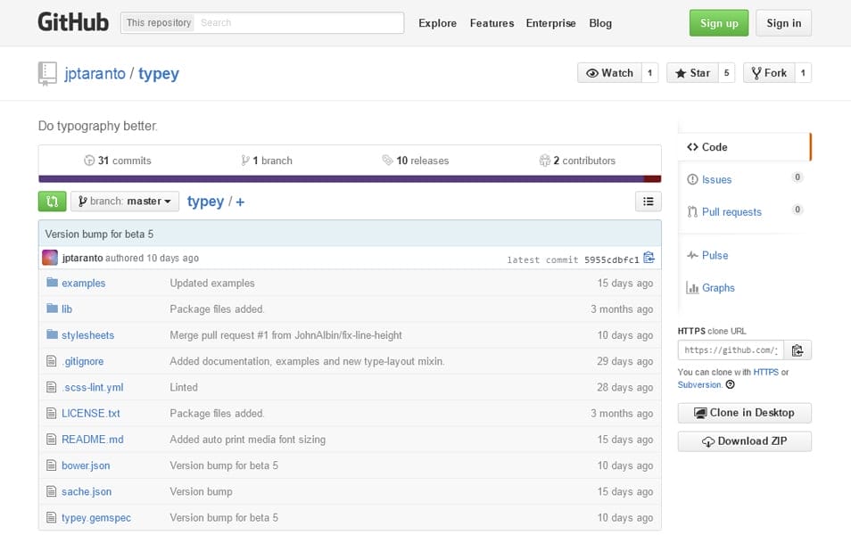Click the GitHub logo
The image size is (851, 535).
[73, 23]
